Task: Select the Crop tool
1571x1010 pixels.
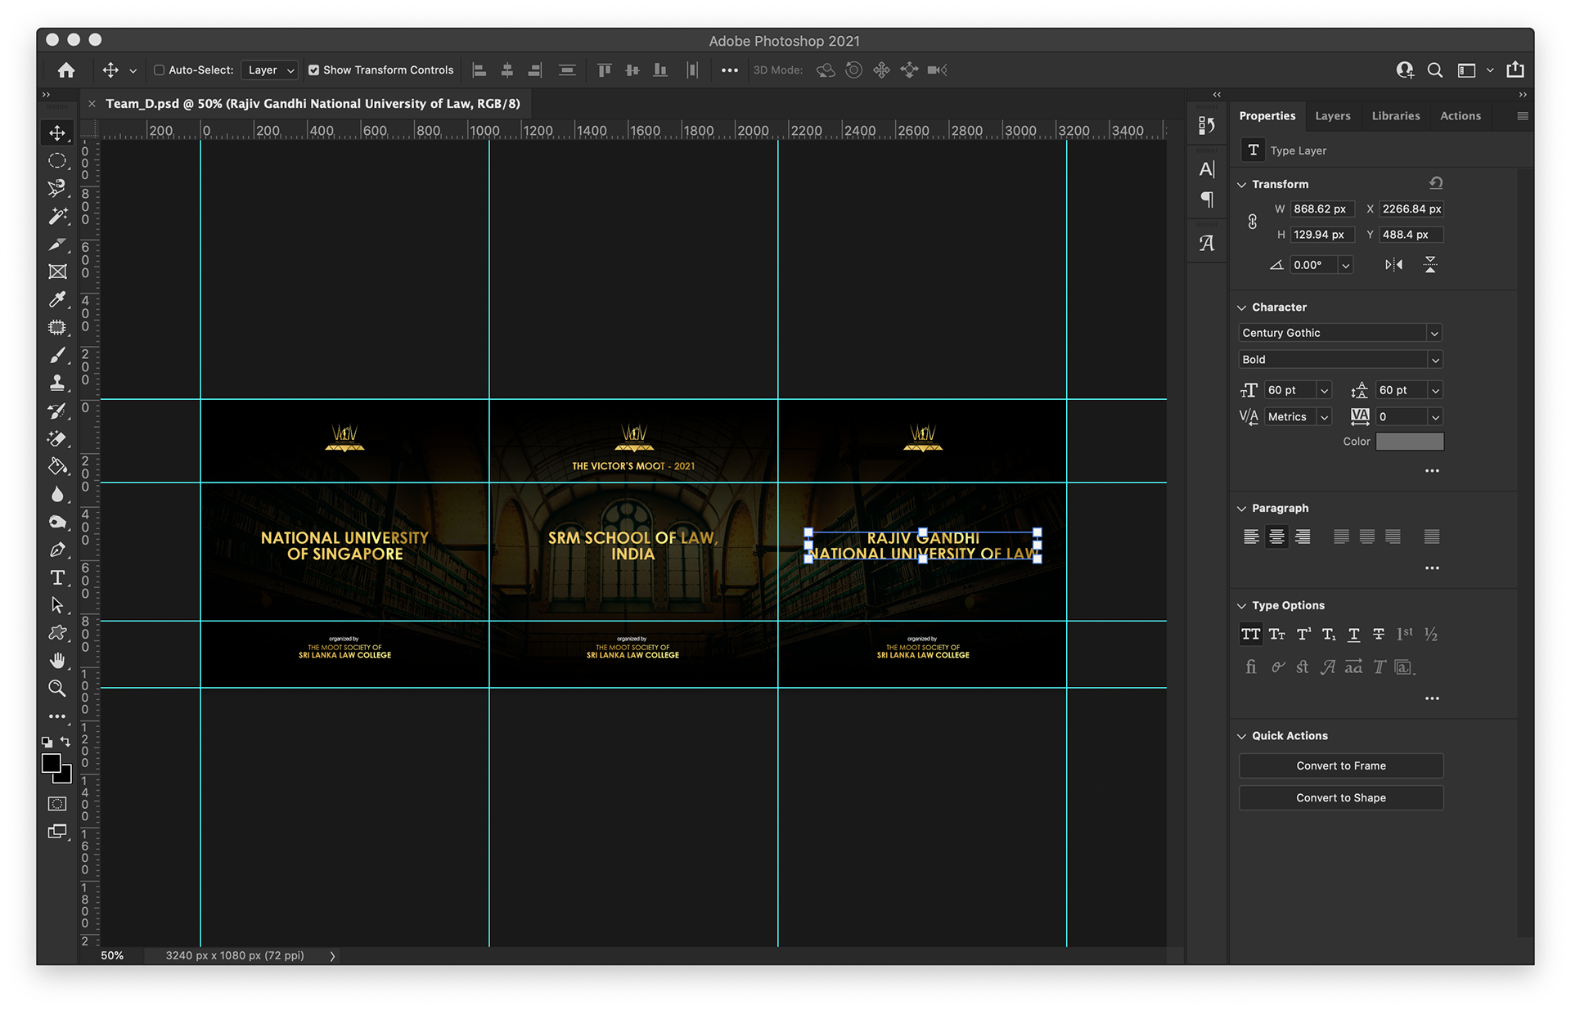Action: pos(57,245)
